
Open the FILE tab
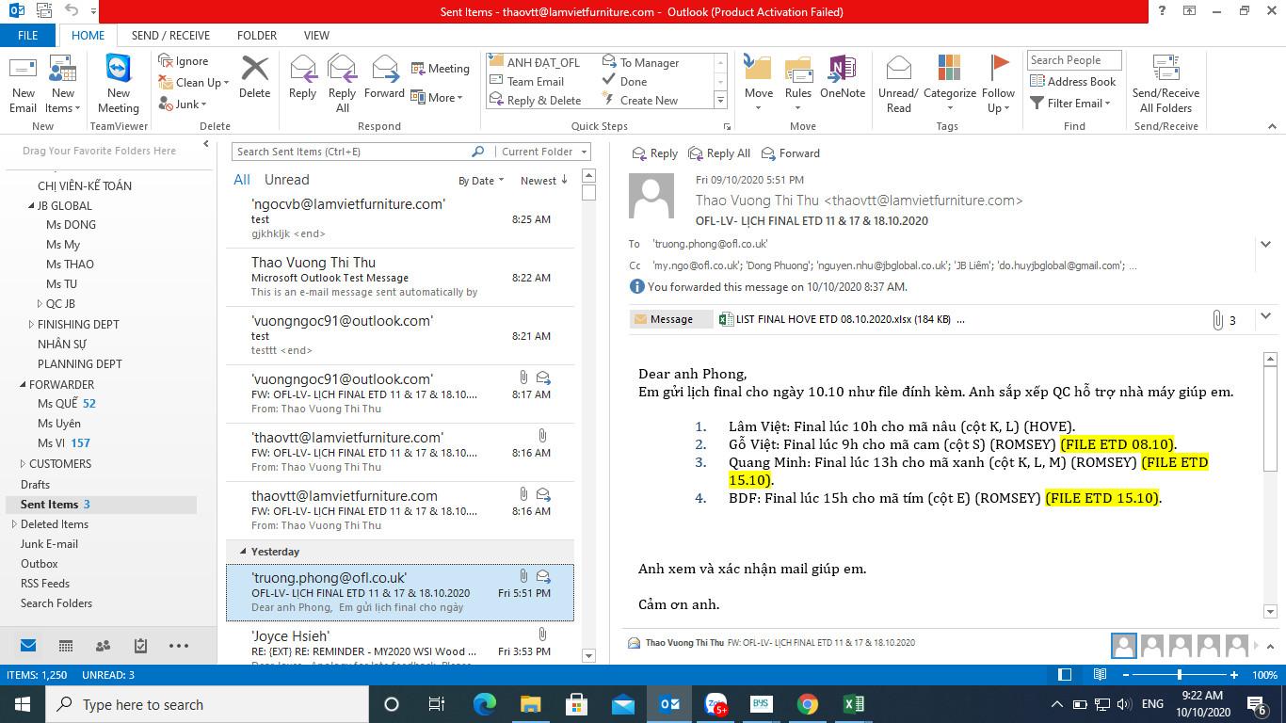28,35
